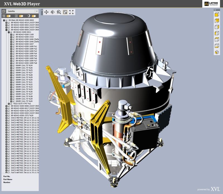The image size is (223, 194).
Task: Open the assembly tree panel icon top-left
Action: (4, 11)
